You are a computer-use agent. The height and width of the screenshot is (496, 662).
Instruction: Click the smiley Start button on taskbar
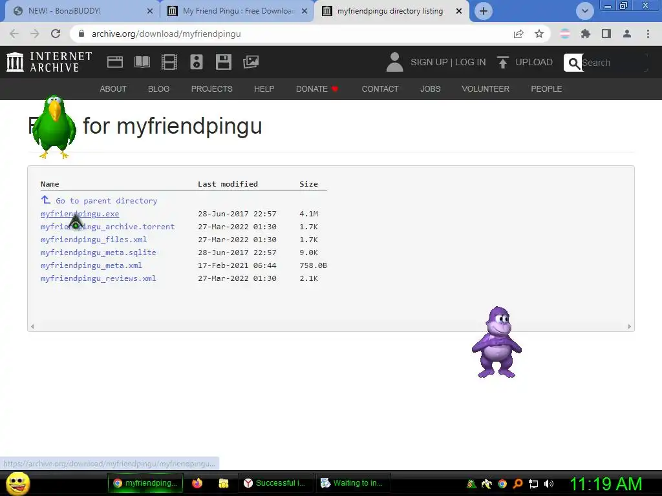click(18, 483)
